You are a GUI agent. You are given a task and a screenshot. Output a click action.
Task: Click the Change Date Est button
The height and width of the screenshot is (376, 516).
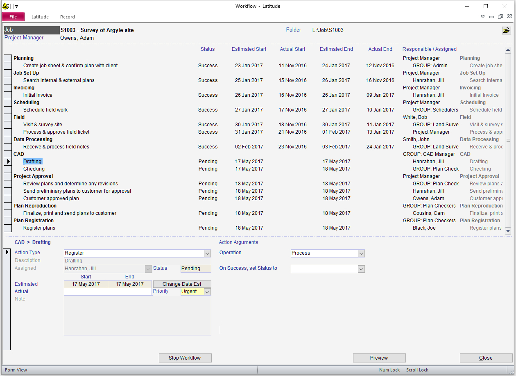(x=182, y=284)
